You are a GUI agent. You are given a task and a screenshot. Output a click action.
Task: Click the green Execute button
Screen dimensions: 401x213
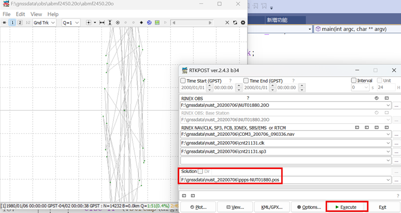point(345,207)
